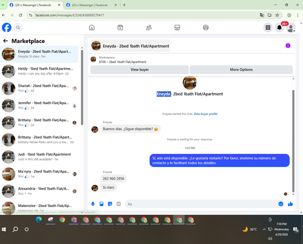303x244 pixels.
Task: Open Eneyda 2bed 1bath chat header
Action: (130, 46)
